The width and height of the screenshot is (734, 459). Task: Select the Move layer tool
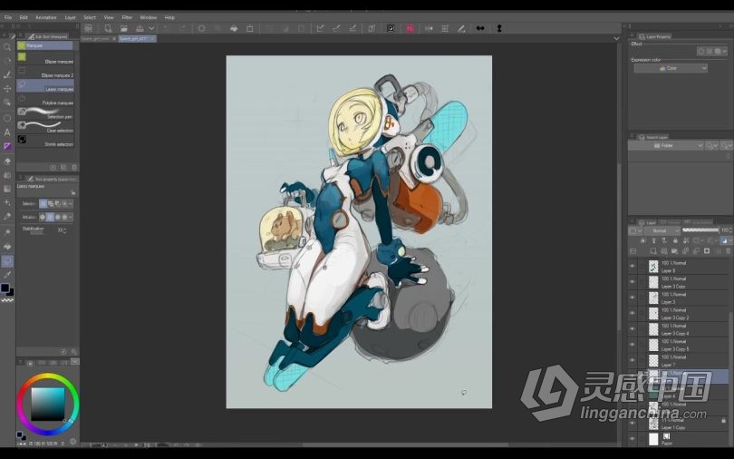click(7, 89)
